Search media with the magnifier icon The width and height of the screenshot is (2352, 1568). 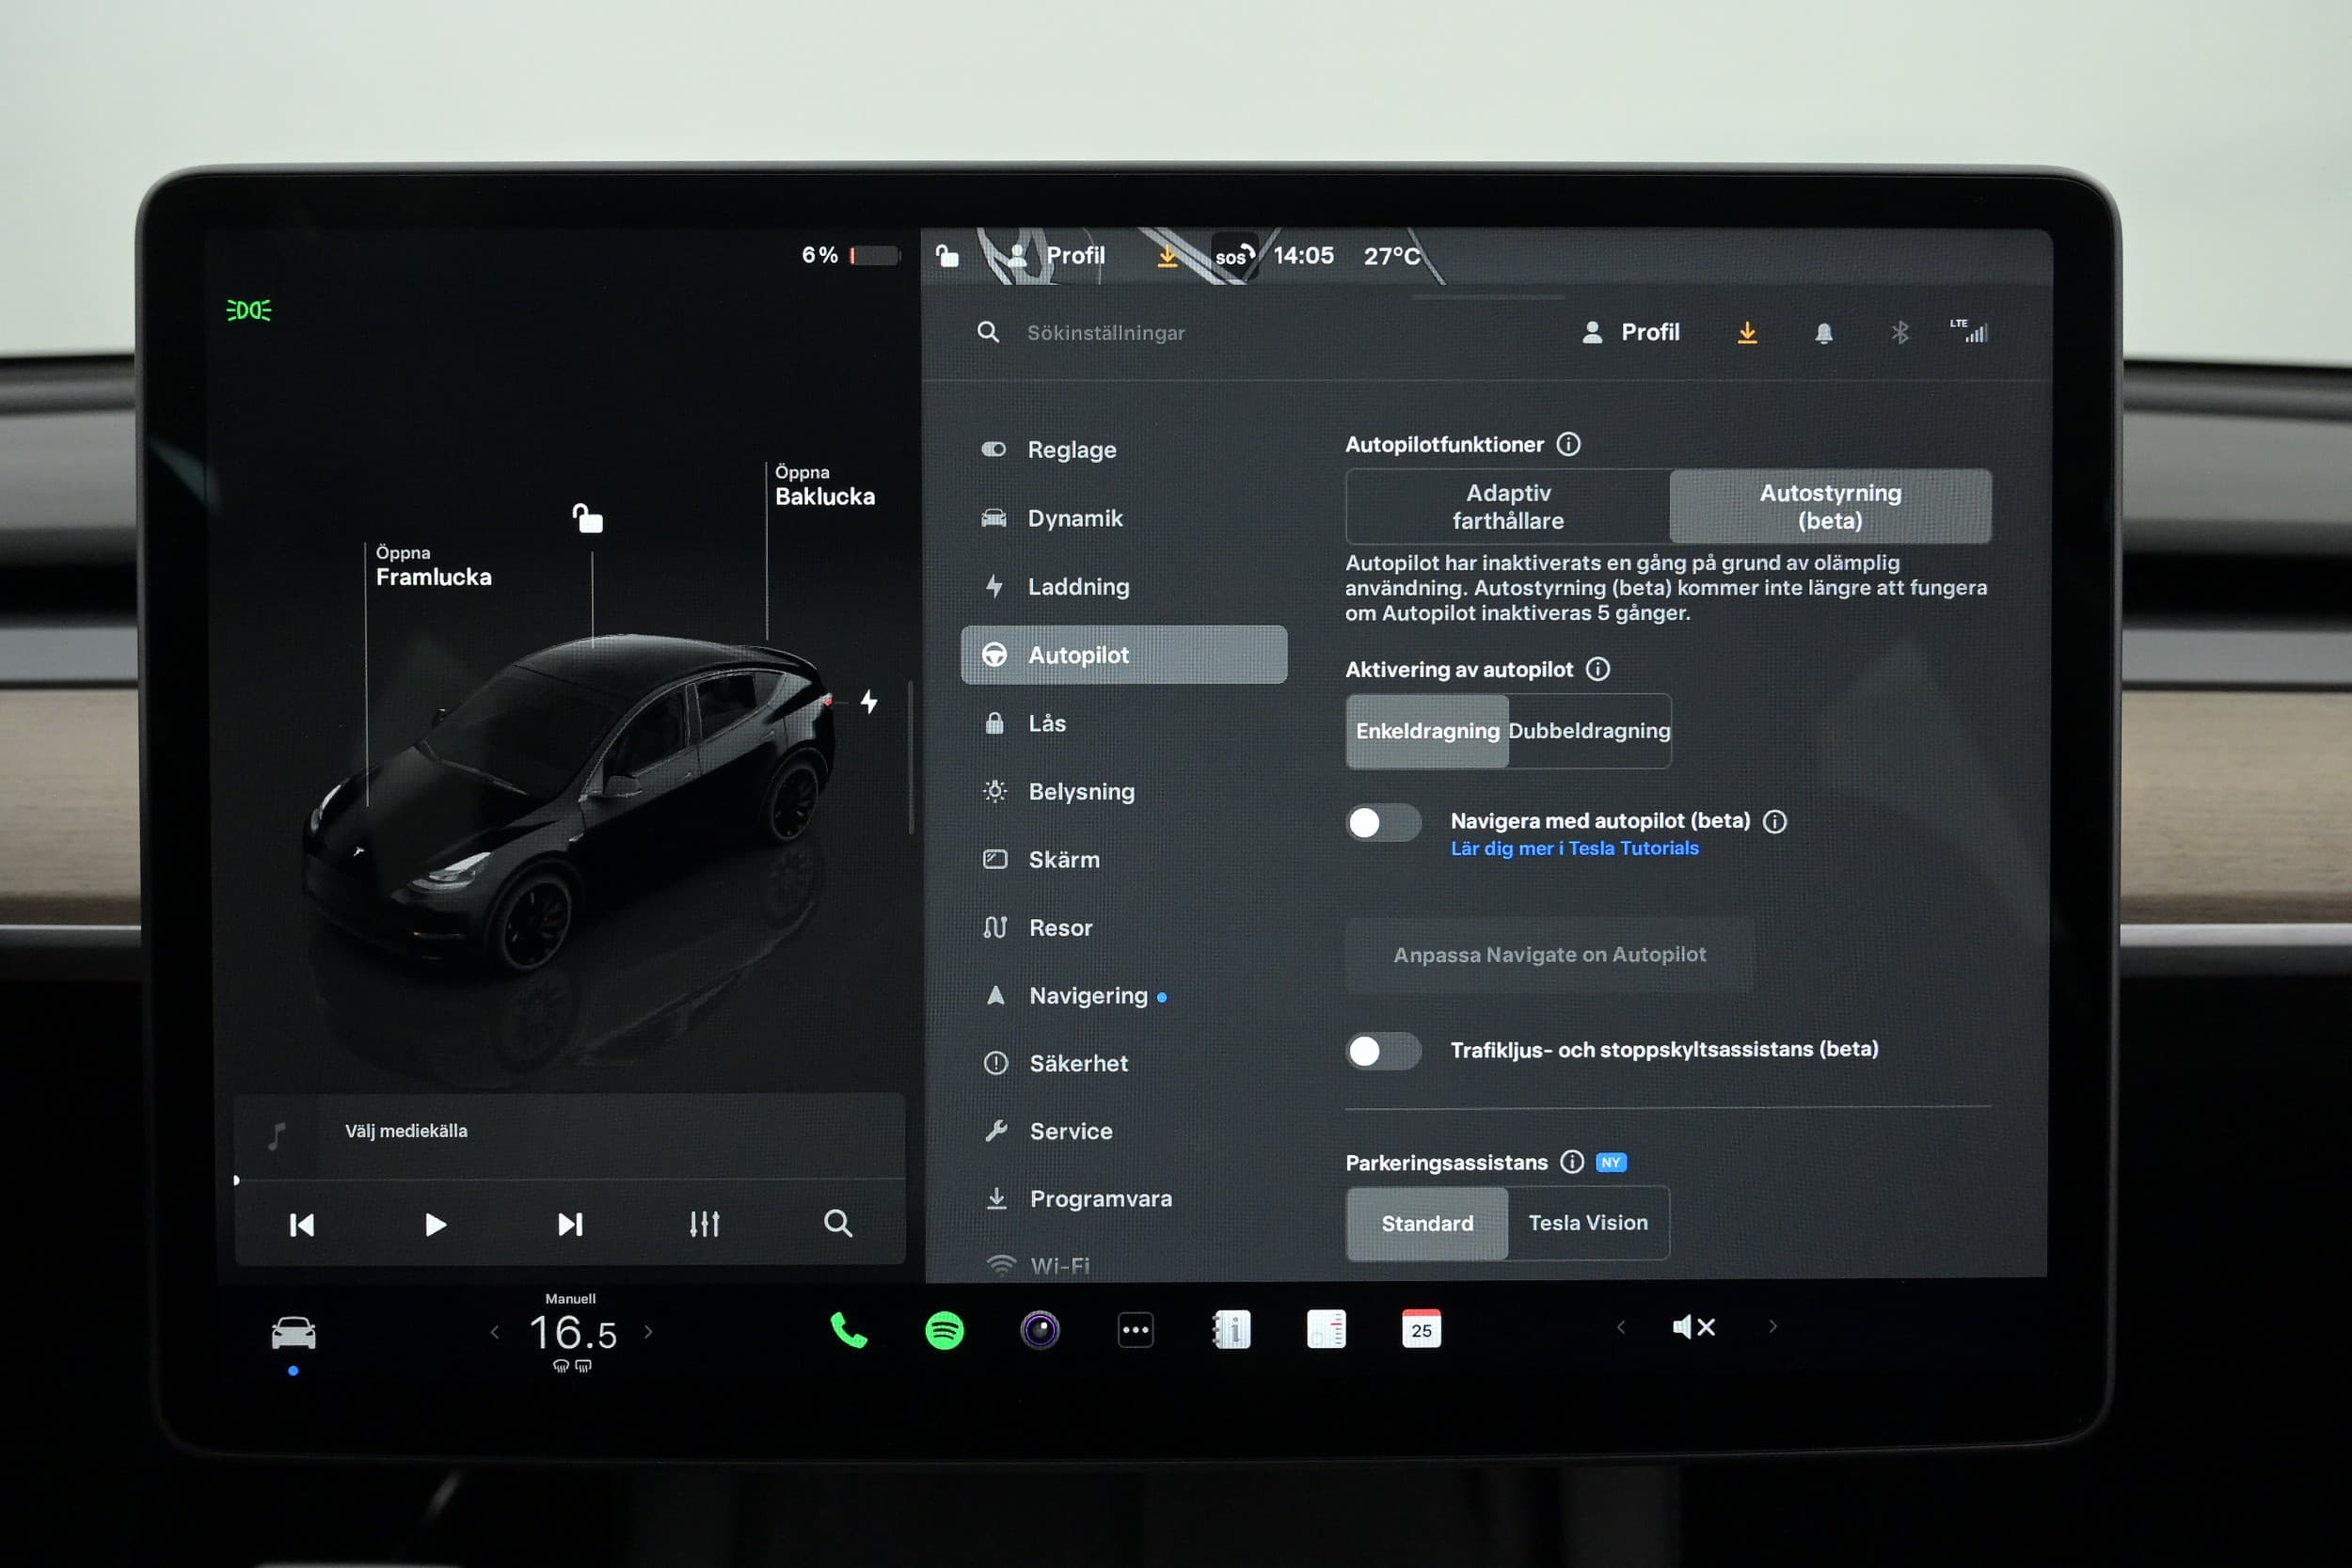point(838,1224)
